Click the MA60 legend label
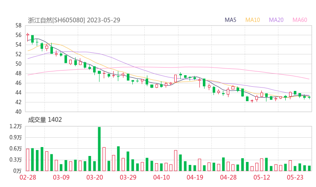This screenshot has height=187, width=316. pyautogui.click(x=300, y=20)
